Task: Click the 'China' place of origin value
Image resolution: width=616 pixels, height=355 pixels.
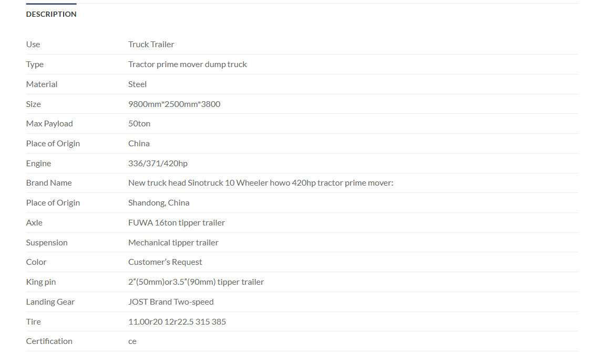Action: coord(139,143)
